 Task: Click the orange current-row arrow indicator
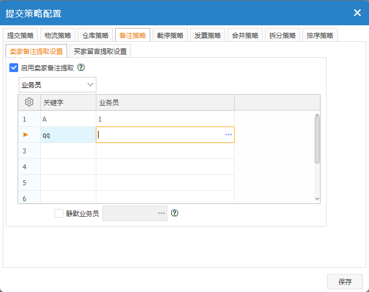tap(25, 135)
